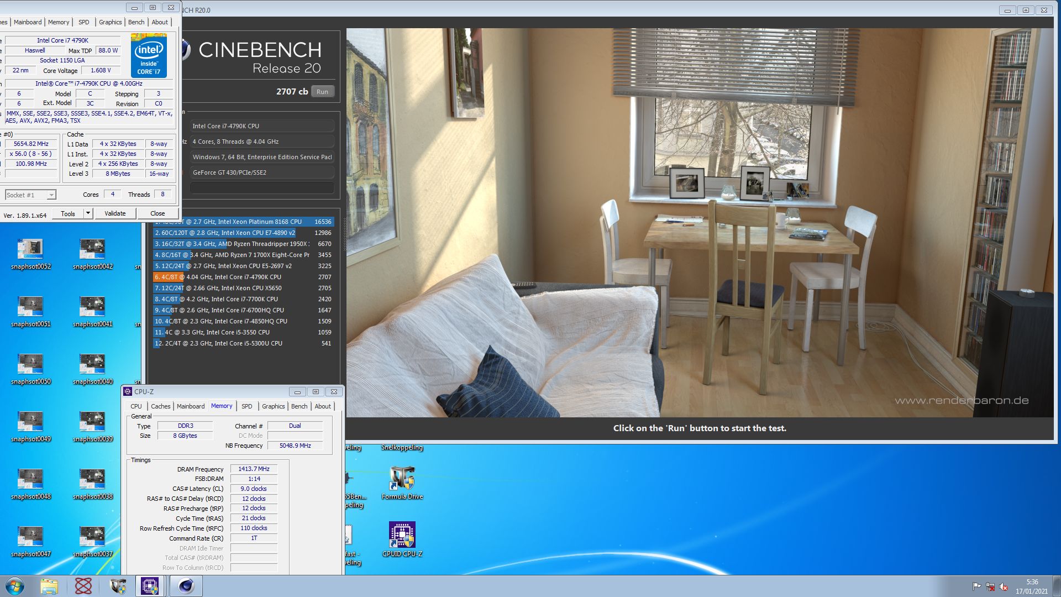Open snaphsot0040 desktop icon
The width and height of the screenshot is (1061, 597).
pos(92,369)
